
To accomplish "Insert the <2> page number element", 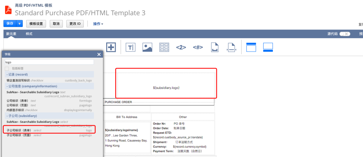I will [181, 47].
